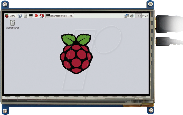The width and height of the screenshot is (183, 115).
Task: Click the CPU usage 0 % monitor
Action: tap(138, 16)
